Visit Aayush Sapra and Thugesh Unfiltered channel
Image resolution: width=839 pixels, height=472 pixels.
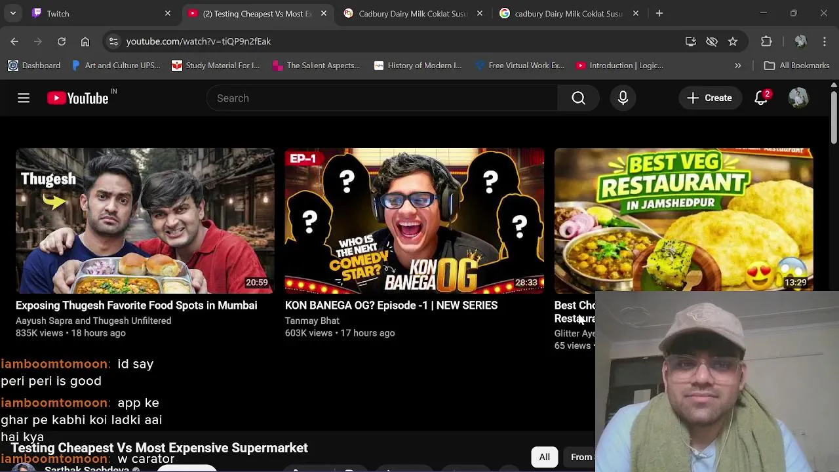(x=93, y=321)
